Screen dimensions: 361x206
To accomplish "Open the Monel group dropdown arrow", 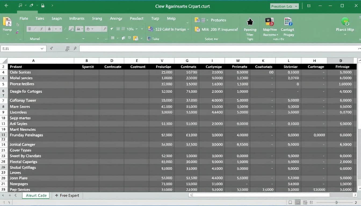I will pos(67,39).
